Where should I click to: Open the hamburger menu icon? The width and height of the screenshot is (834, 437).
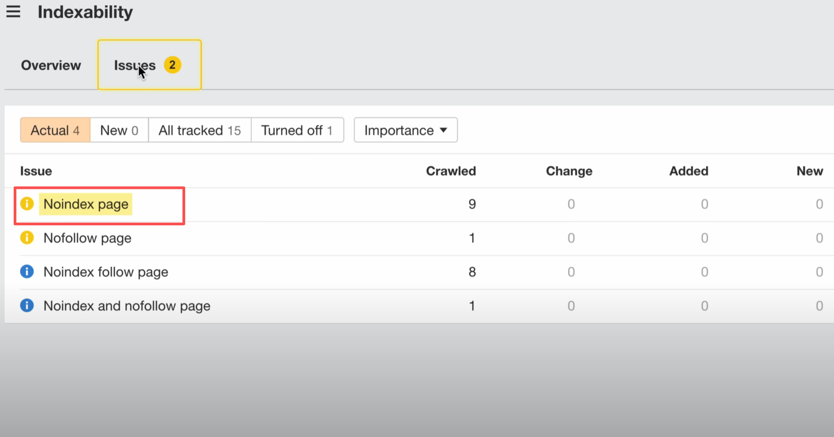click(x=13, y=11)
